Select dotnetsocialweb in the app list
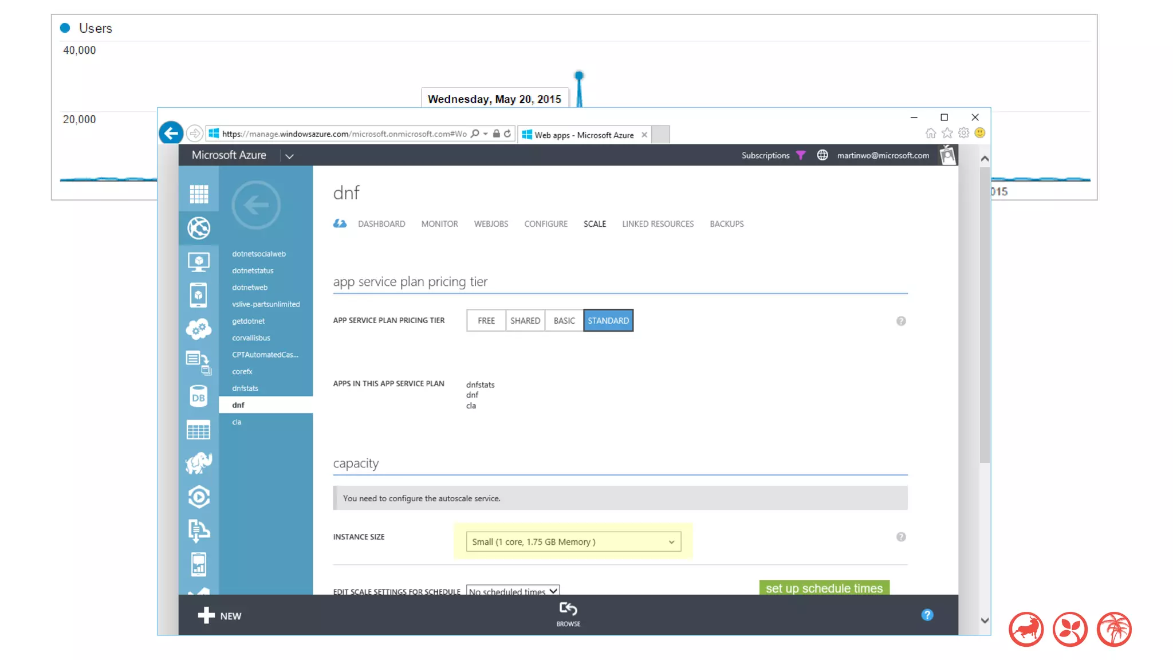1173x660 pixels. [259, 254]
